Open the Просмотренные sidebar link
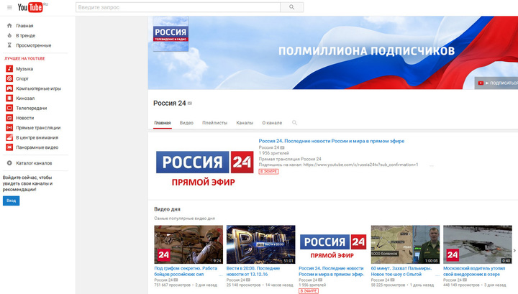Screen dimensions: 518x294 34,45
